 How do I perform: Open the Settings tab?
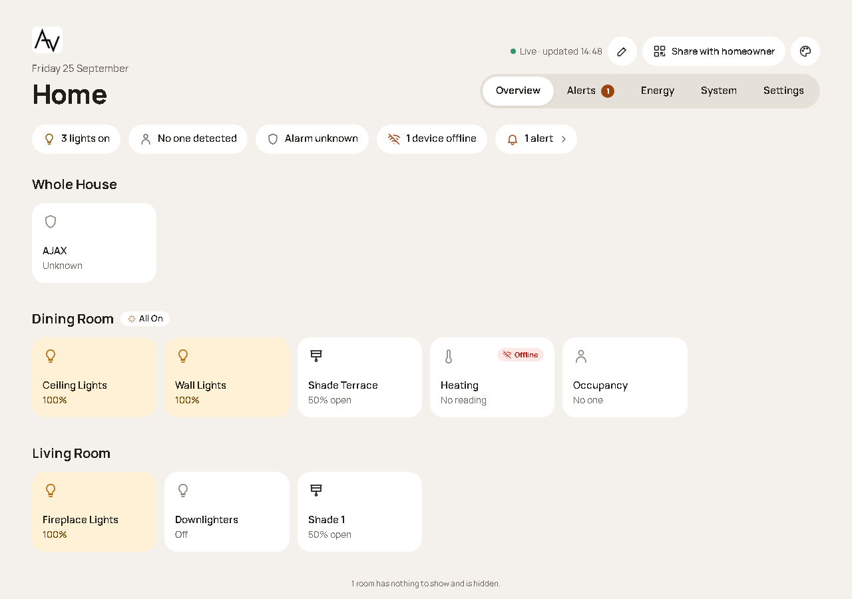click(783, 91)
